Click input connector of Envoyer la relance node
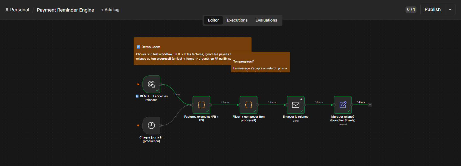 (287, 105)
